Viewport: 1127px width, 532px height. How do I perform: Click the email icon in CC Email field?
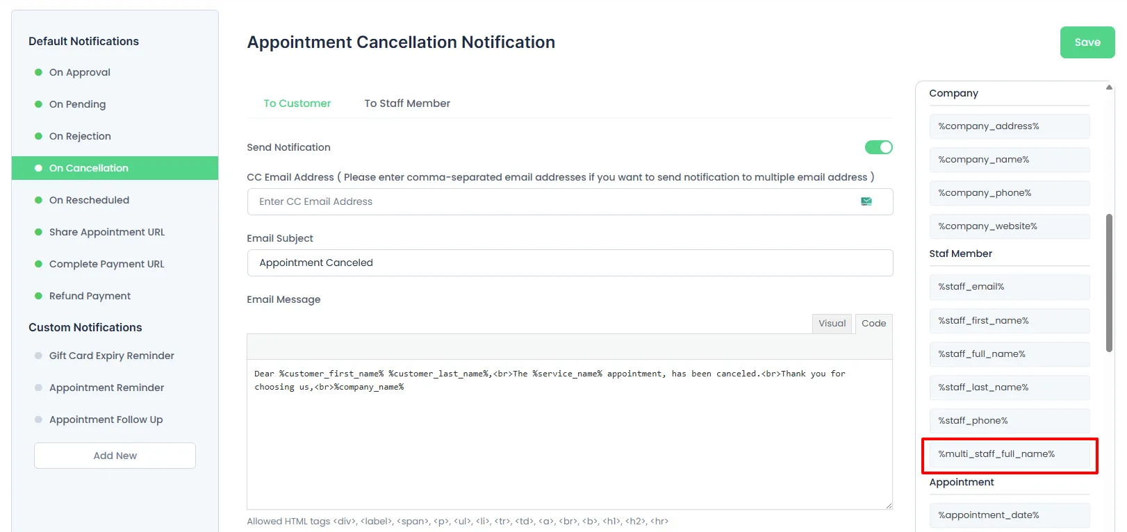click(866, 201)
